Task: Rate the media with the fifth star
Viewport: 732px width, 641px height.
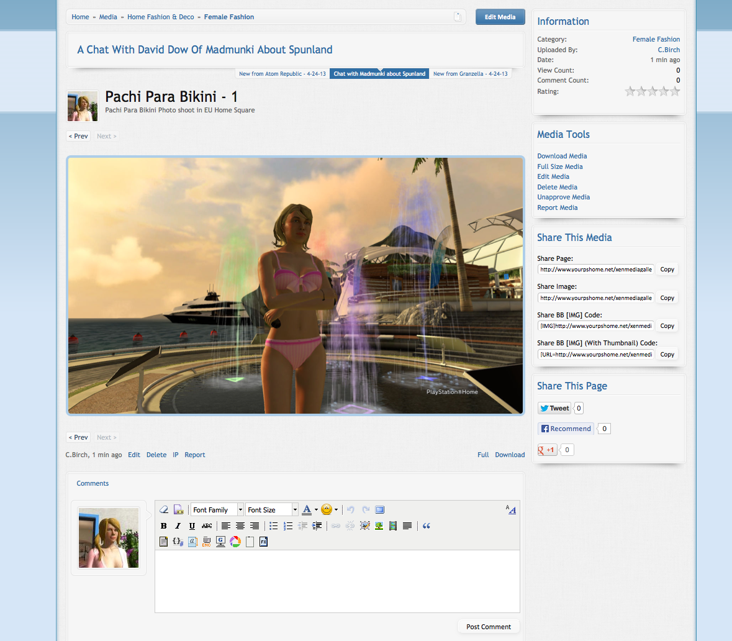Action: [675, 91]
